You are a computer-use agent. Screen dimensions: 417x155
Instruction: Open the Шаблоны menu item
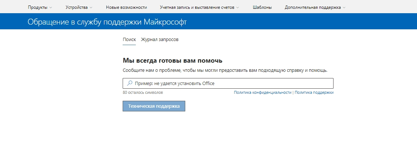pos(262,7)
